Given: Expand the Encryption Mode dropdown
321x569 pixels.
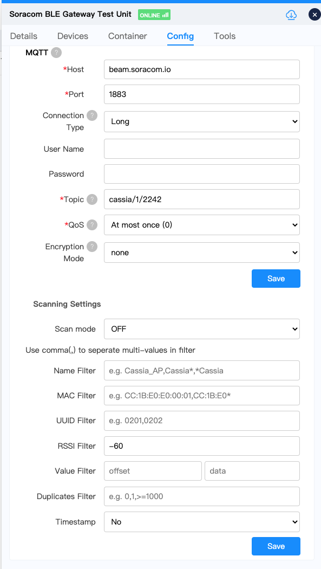Looking at the screenshot, I should (201, 253).
